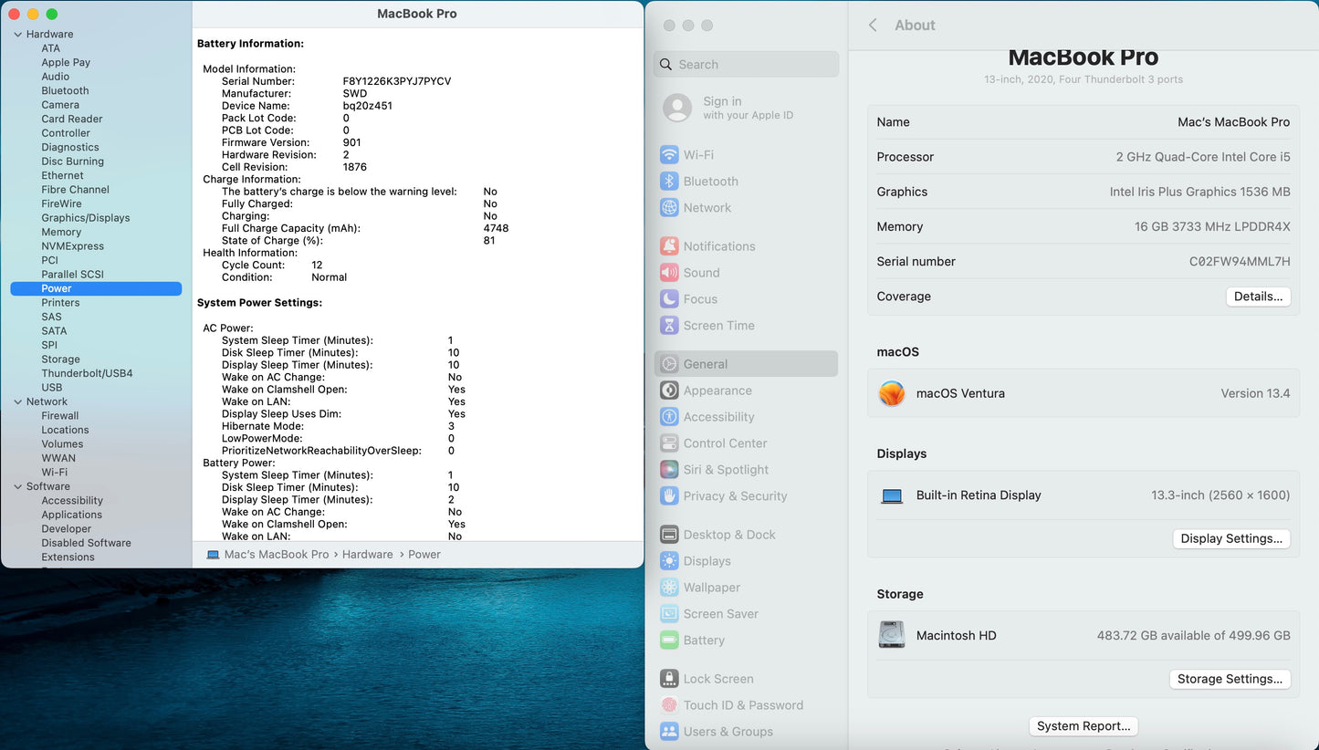Click the Coverage Details button
This screenshot has width=1319, height=750.
point(1258,297)
